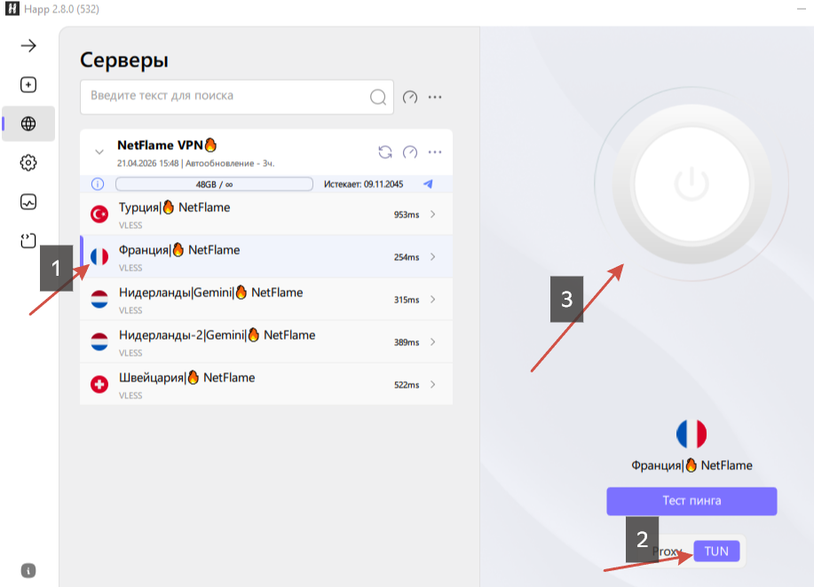The image size is (814, 587).
Task: Open three-dots menu next to search field
Action: click(x=435, y=97)
